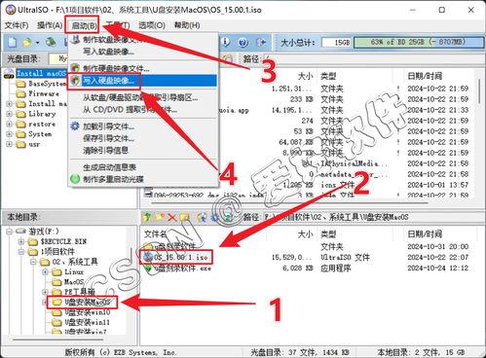Viewport: 486px width, 358px height.
Task: Click the red X delete icon in local toolbar
Action: tap(171, 217)
